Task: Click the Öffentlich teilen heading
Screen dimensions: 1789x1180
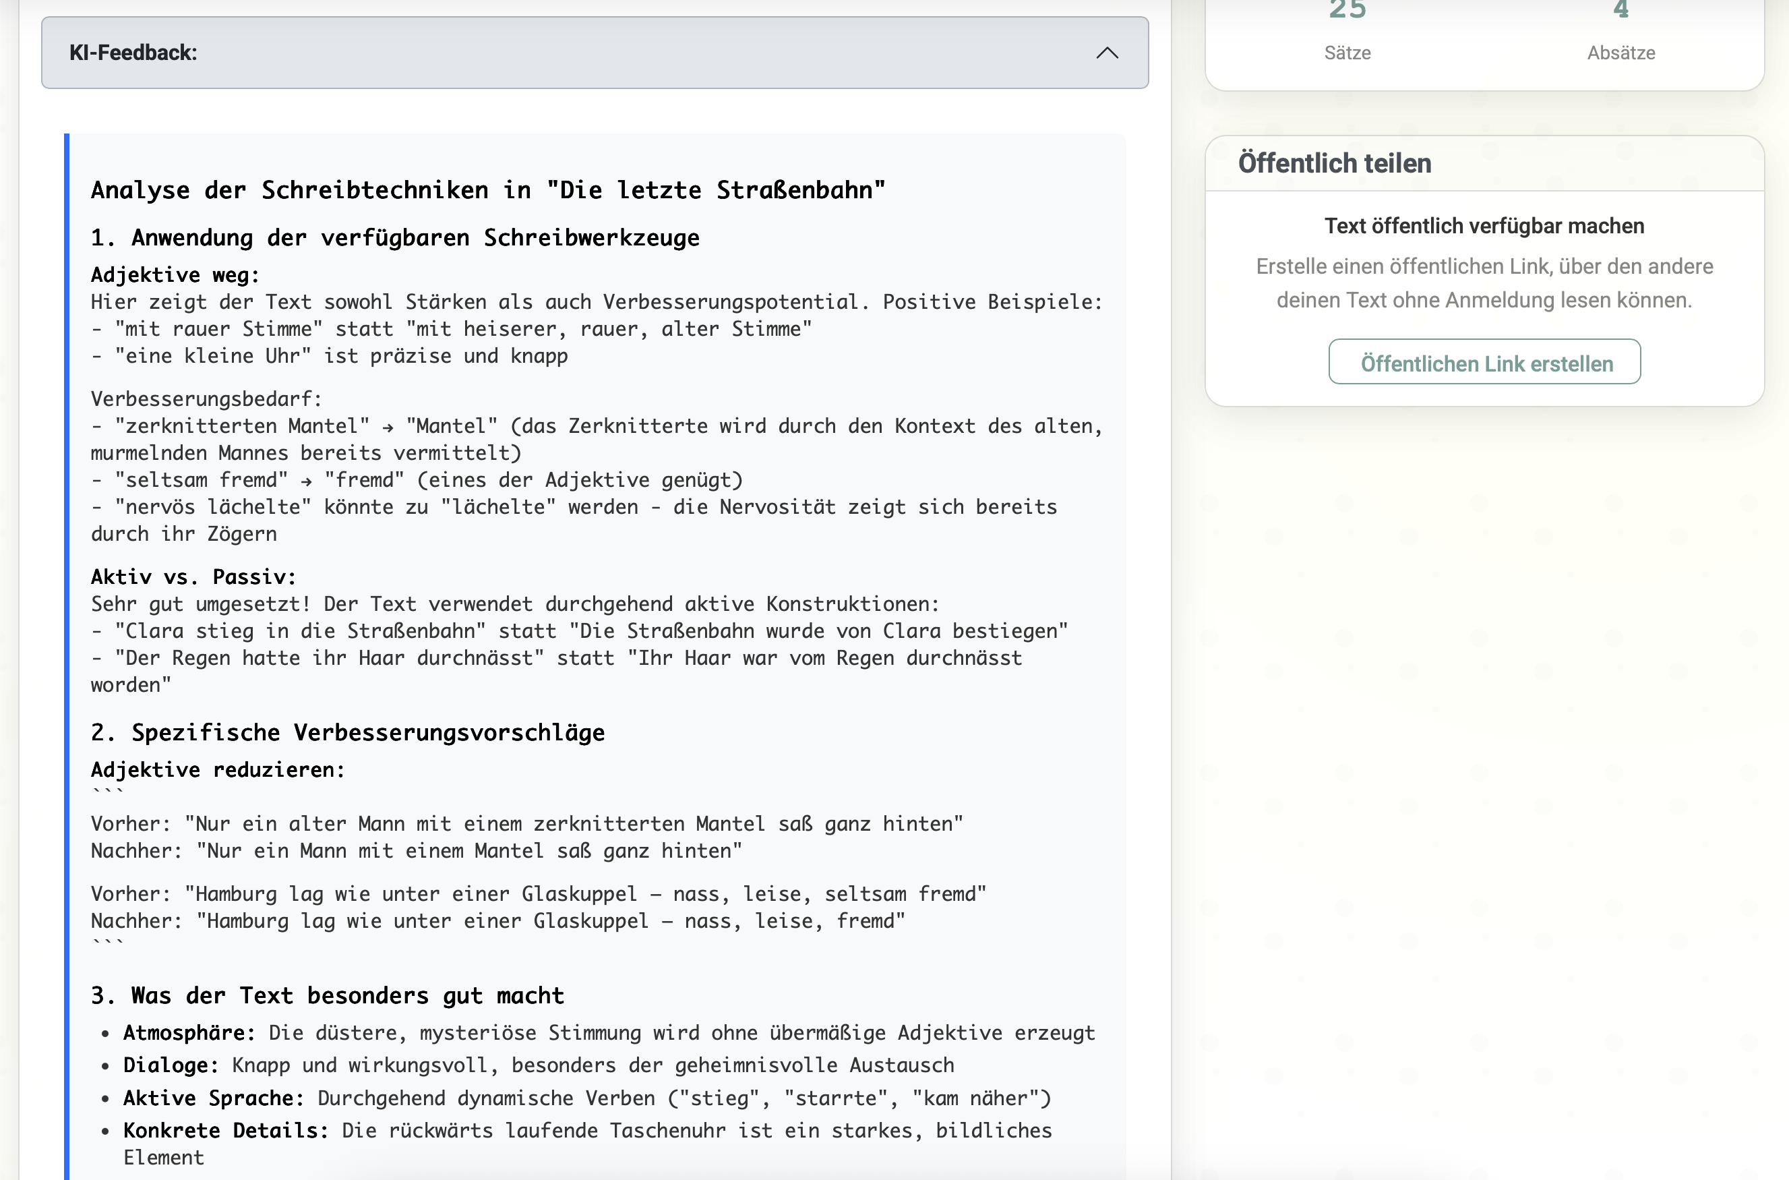Action: tap(1334, 163)
